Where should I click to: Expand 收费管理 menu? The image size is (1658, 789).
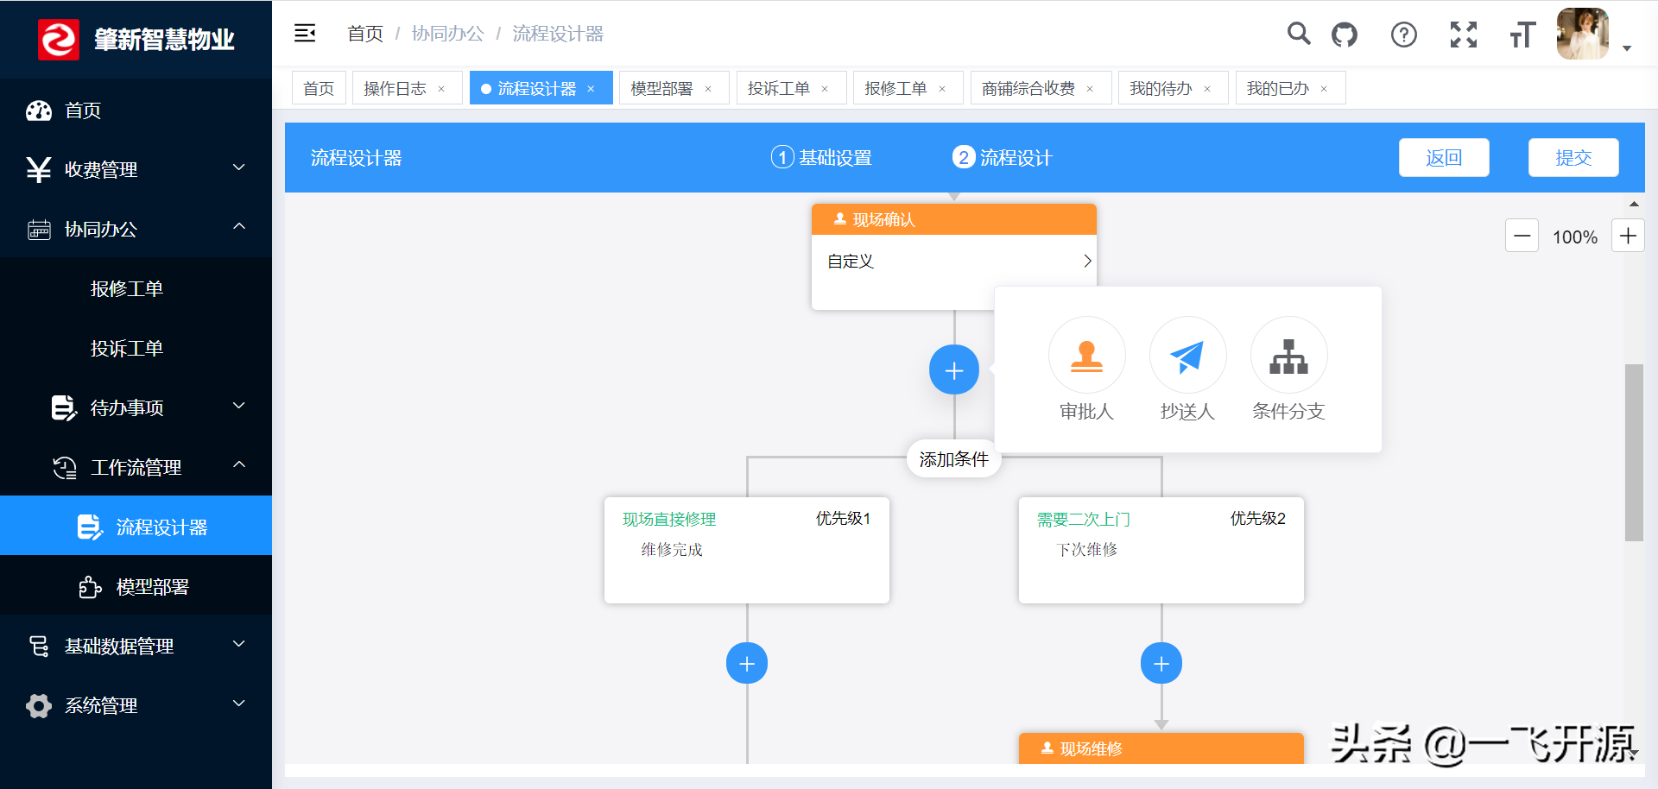[136, 169]
